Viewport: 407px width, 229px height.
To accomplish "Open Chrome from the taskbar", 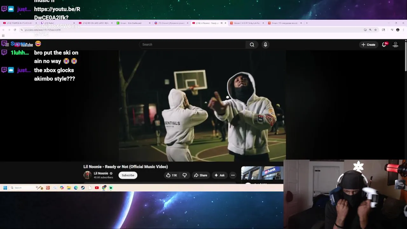I will coord(104,188).
